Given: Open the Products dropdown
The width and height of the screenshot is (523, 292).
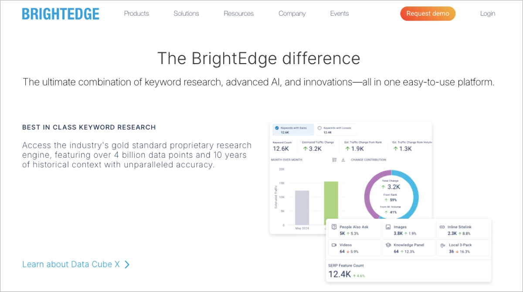Looking at the screenshot, I should pyautogui.click(x=136, y=14).
